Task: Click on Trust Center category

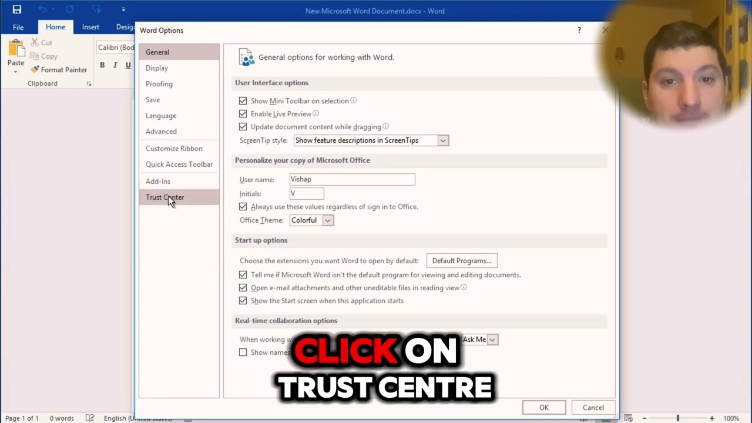Action: coord(179,197)
